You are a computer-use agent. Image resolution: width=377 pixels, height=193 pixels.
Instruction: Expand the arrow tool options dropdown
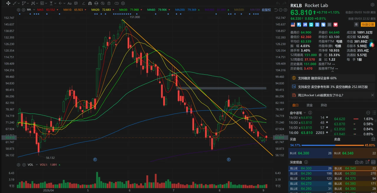[x=65, y=3]
